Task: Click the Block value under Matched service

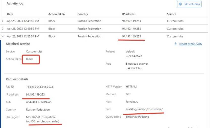Action: pos(30,59)
